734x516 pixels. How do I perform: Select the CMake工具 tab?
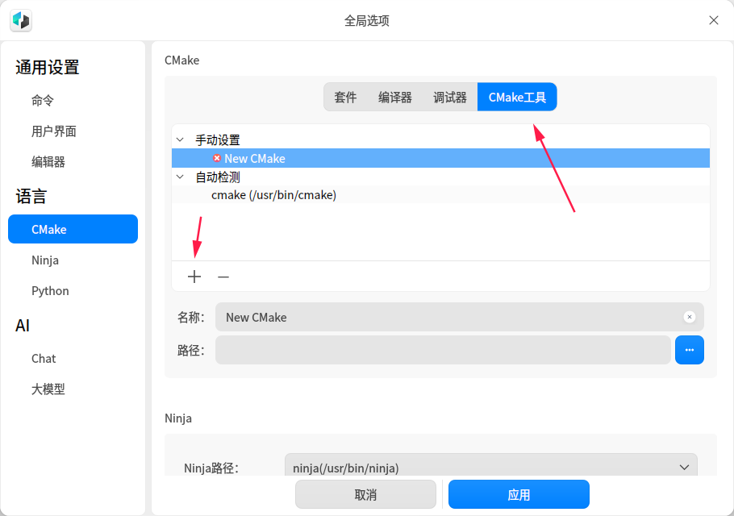click(517, 98)
